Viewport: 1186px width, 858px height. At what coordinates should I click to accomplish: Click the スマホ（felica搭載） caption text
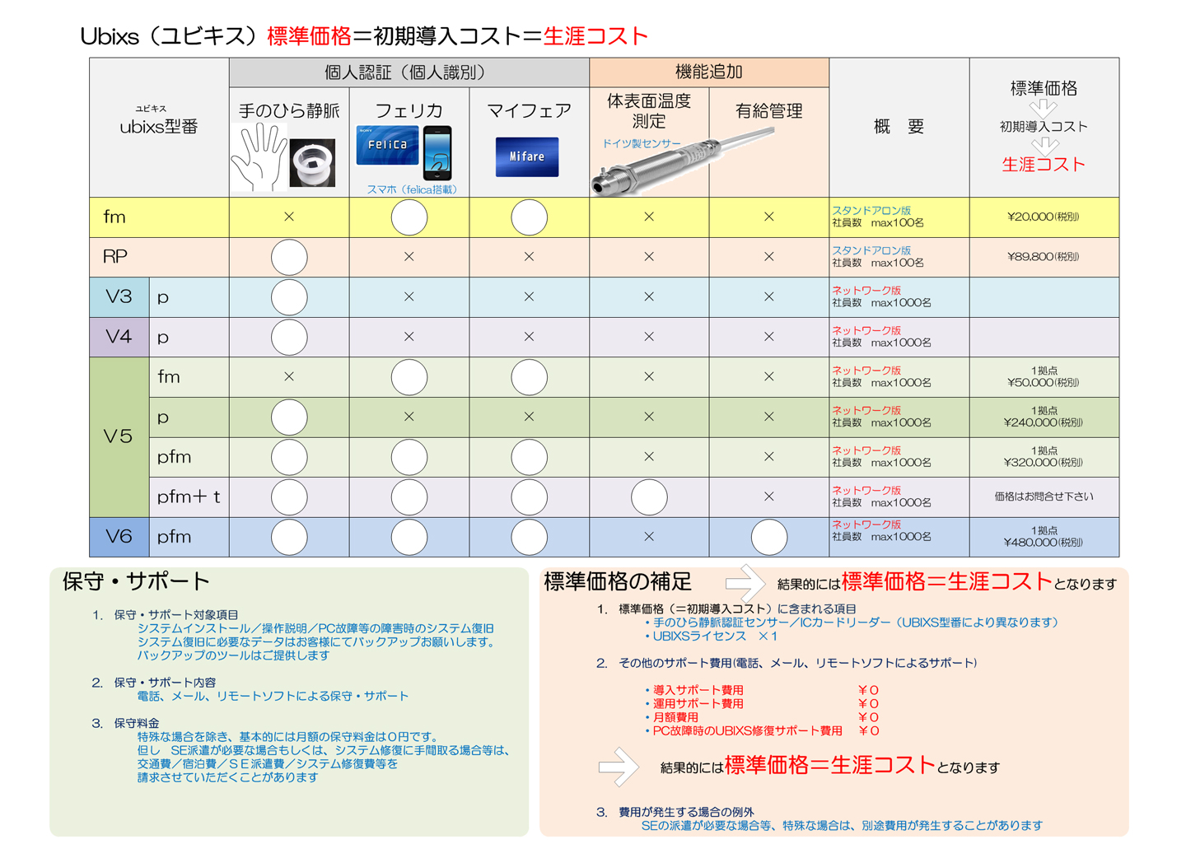411,189
